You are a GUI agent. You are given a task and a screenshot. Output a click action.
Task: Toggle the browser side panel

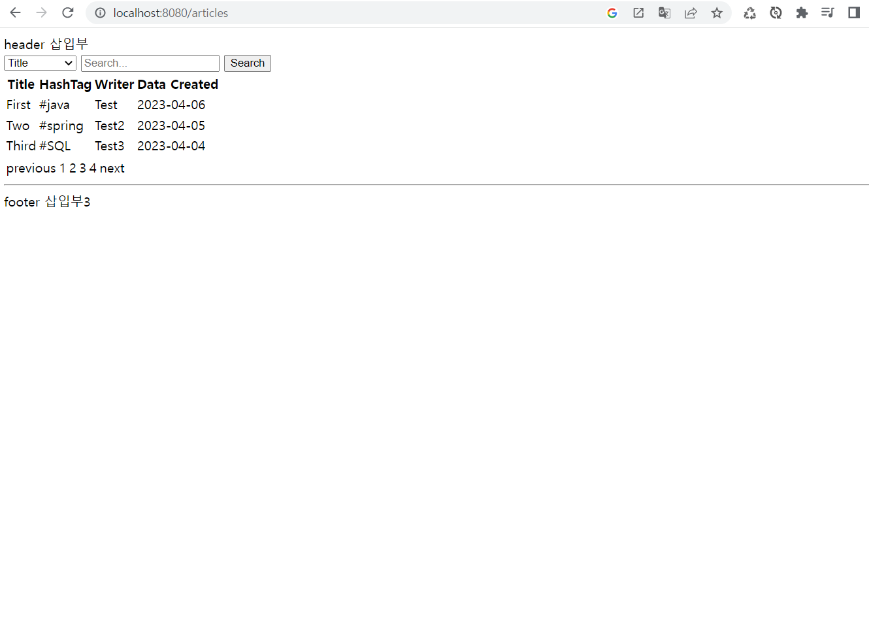coord(854,12)
